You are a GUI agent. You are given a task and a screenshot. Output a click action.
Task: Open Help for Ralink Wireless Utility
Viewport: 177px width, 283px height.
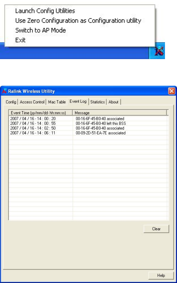coord(161,276)
